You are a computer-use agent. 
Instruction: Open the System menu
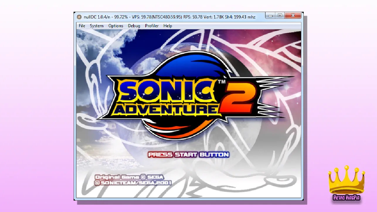pos(96,26)
